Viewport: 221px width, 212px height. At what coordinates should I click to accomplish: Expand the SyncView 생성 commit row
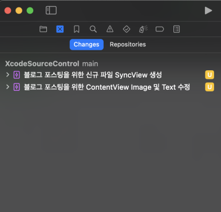click(x=7, y=75)
